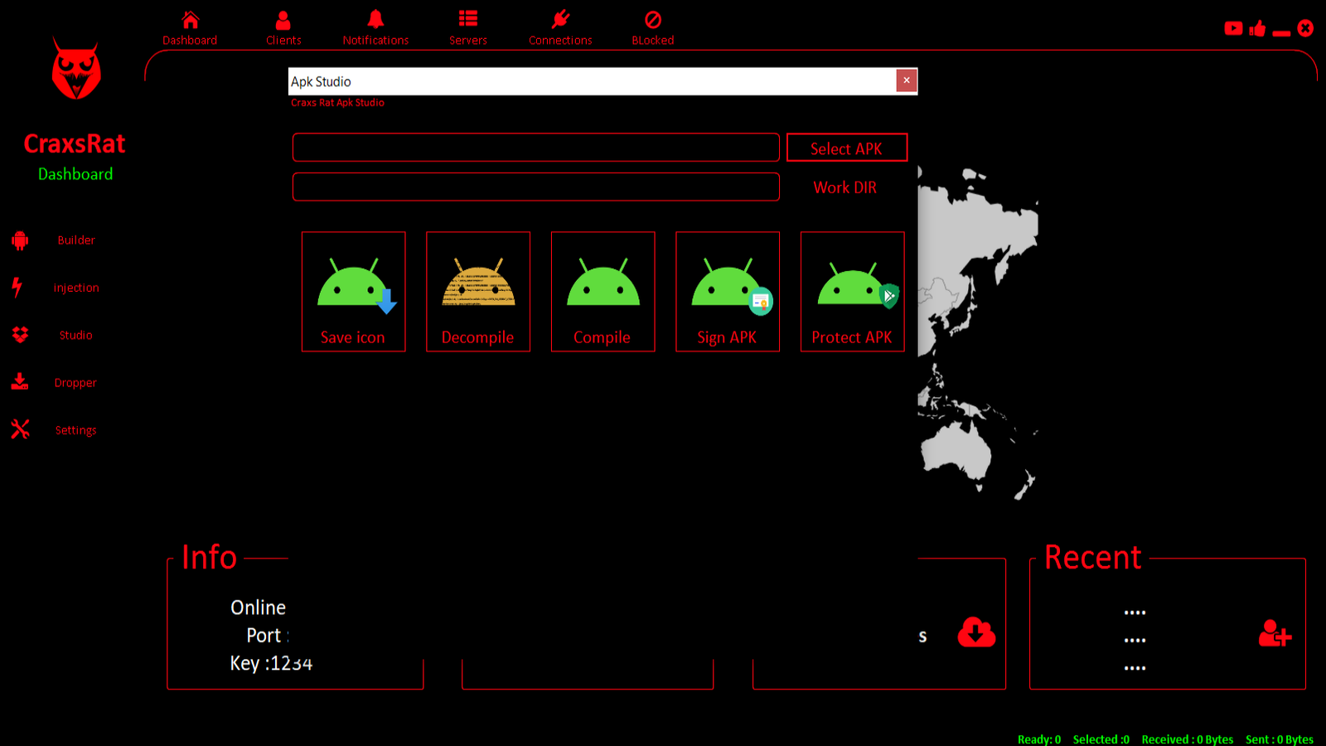Click the Key :1234 text in Info
Image resolution: width=1326 pixels, height=746 pixels.
(x=271, y=663)
